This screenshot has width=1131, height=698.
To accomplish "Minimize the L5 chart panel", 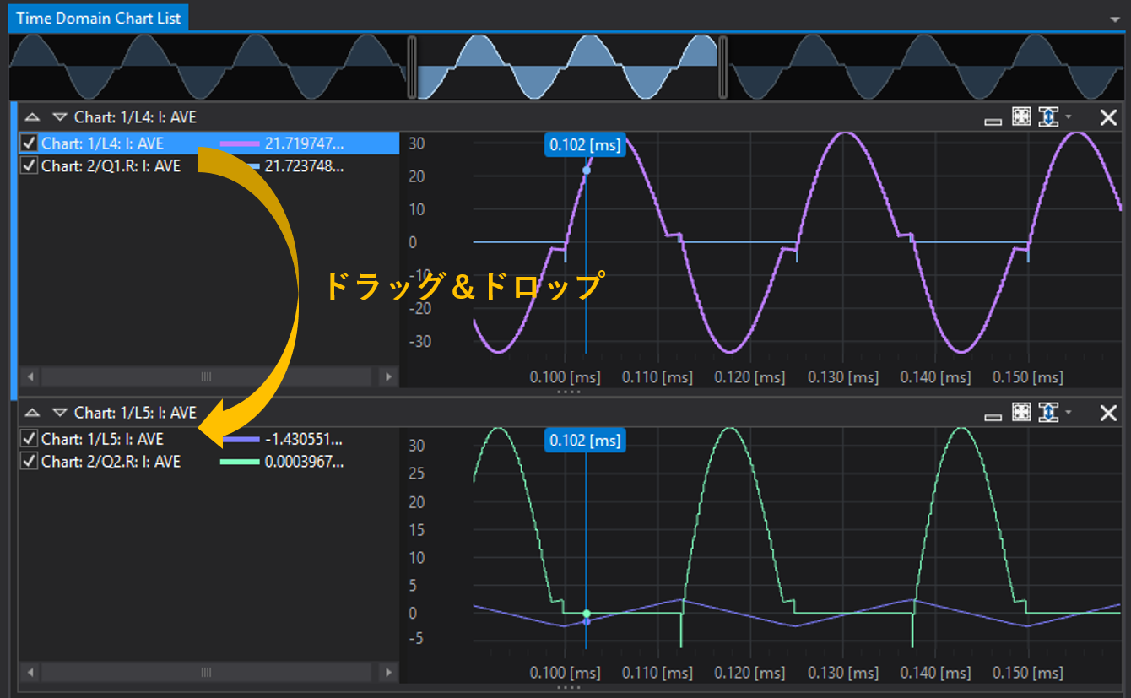I will [993, 414].
